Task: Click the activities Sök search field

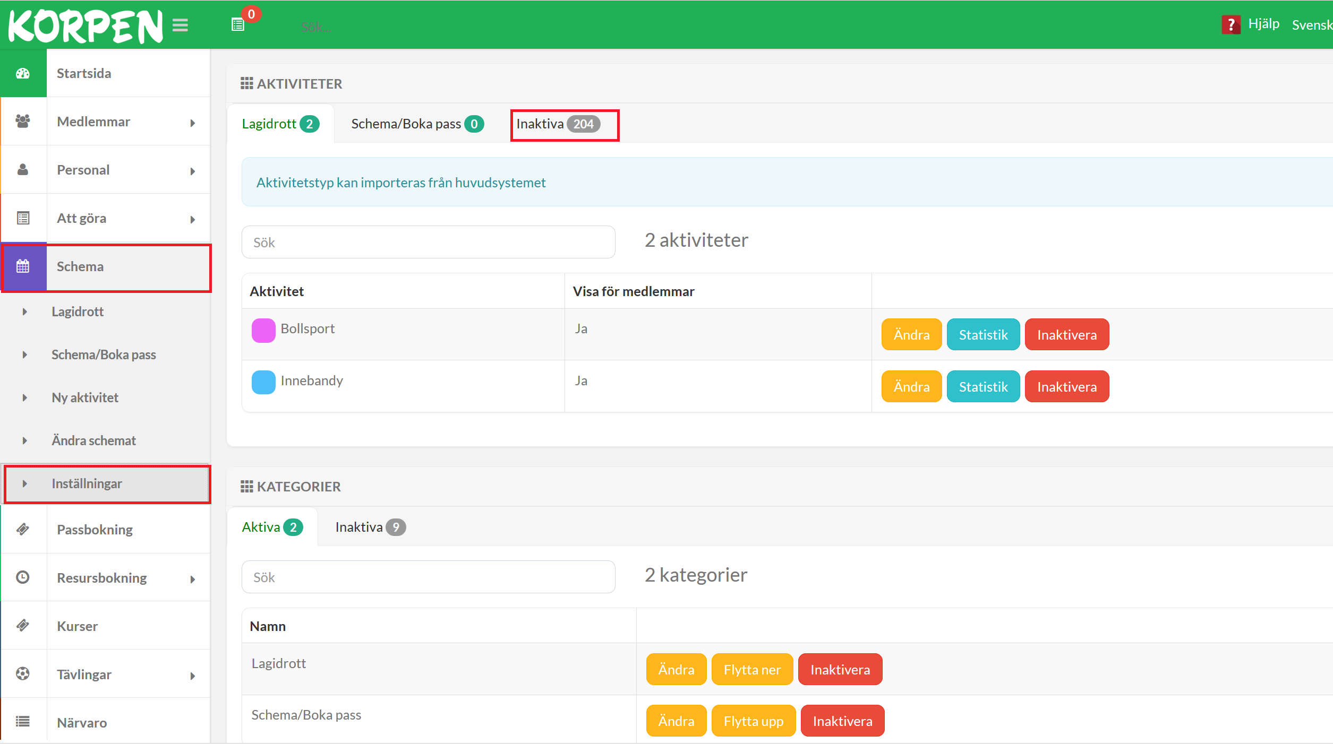Action: tap(428, 243)
